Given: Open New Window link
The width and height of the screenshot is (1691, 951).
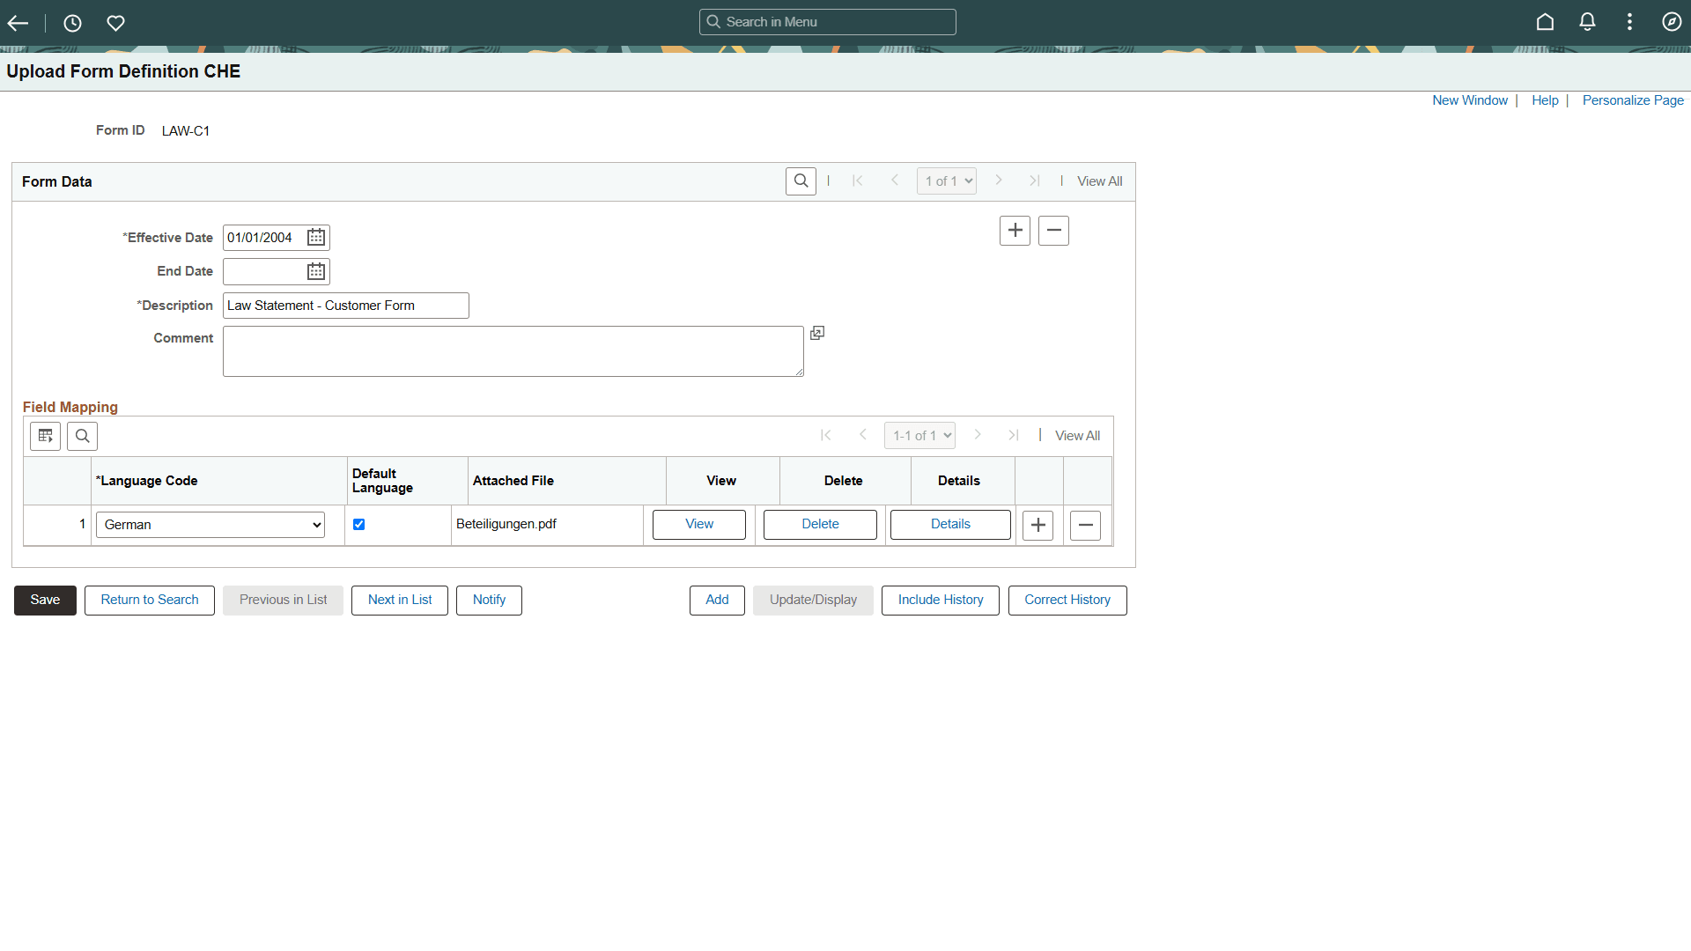Looking at the screenshot, I should tap(1469, 100).
